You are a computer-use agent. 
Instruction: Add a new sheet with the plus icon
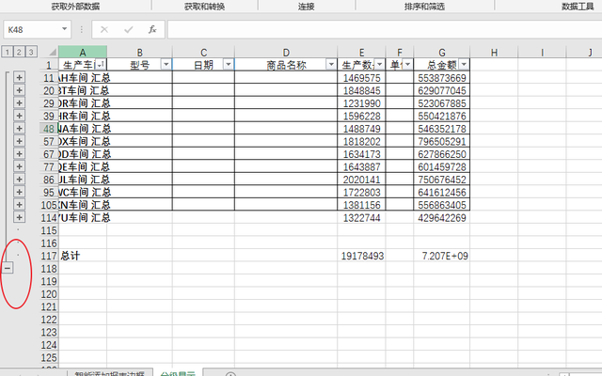click(230, 374)
